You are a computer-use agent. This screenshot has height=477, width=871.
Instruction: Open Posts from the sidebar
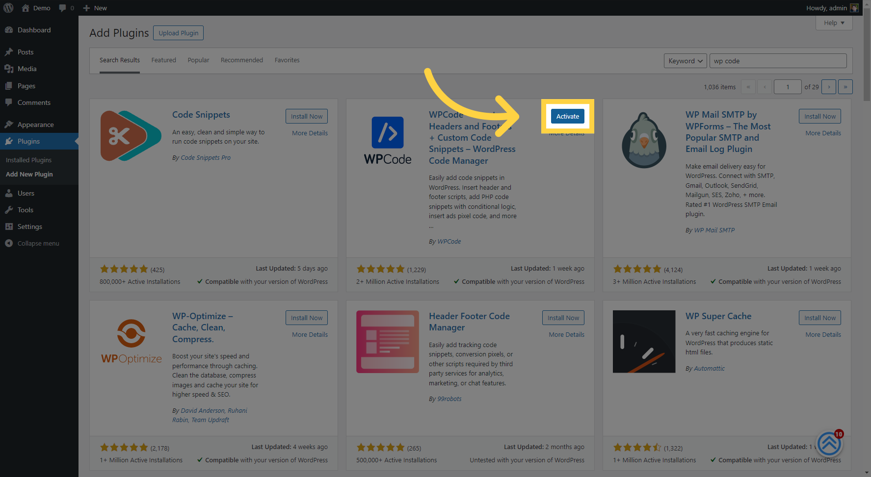coord(39,52)
